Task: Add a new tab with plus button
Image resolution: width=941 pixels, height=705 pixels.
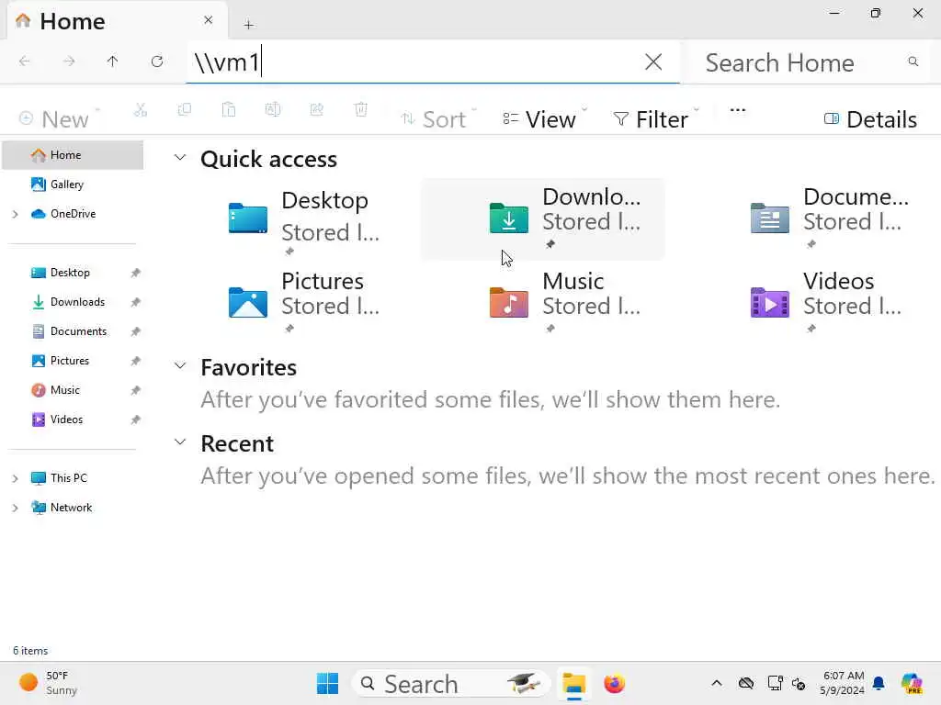Action: (248, 25)
